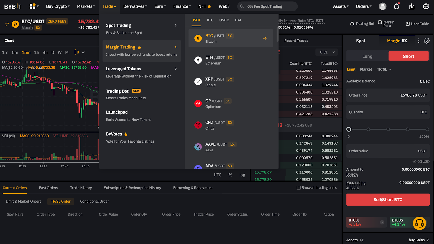
Task: Select the Short toggle
Action: [x=409, y=56]
